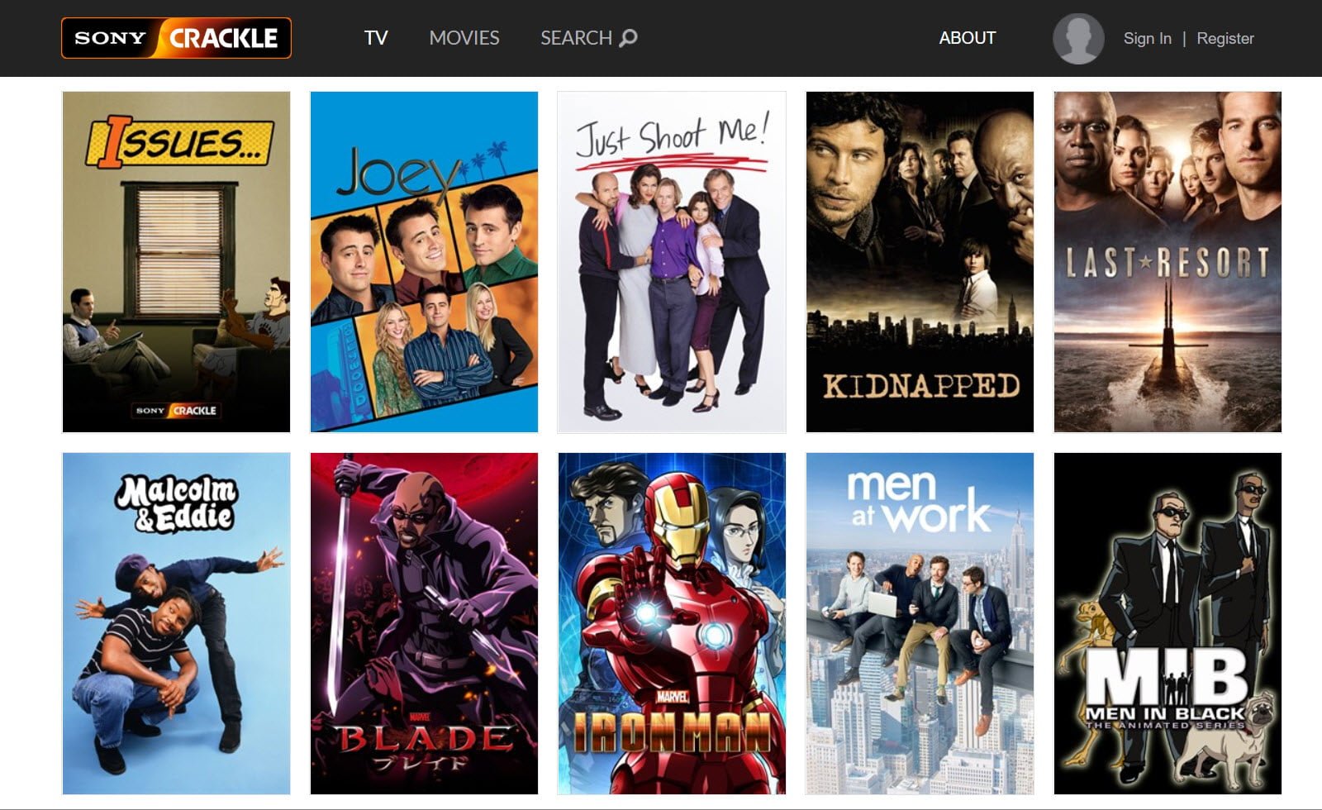The height and width of the screenshot is (810, 1322).
Task: Click the user avatar icon
Action: click(1078, 38)
